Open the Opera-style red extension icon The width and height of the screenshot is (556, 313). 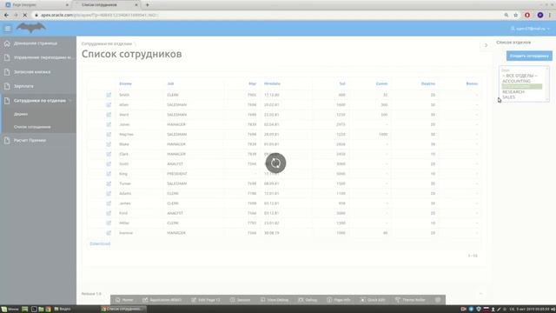[x=527, y=15]
